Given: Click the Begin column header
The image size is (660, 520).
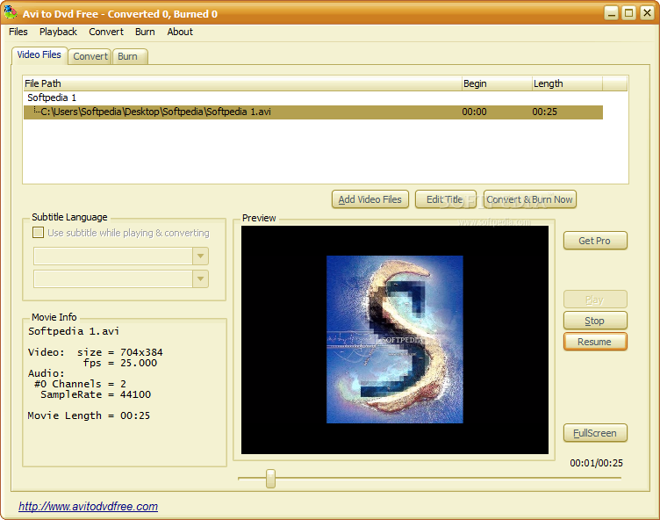Looking at the screenshot, I should click(497, 83).
